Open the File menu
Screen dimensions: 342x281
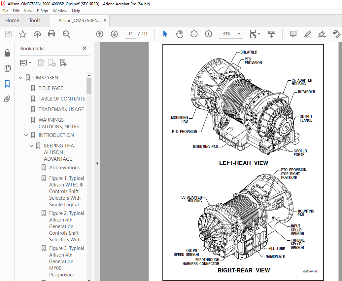(5, 11)
